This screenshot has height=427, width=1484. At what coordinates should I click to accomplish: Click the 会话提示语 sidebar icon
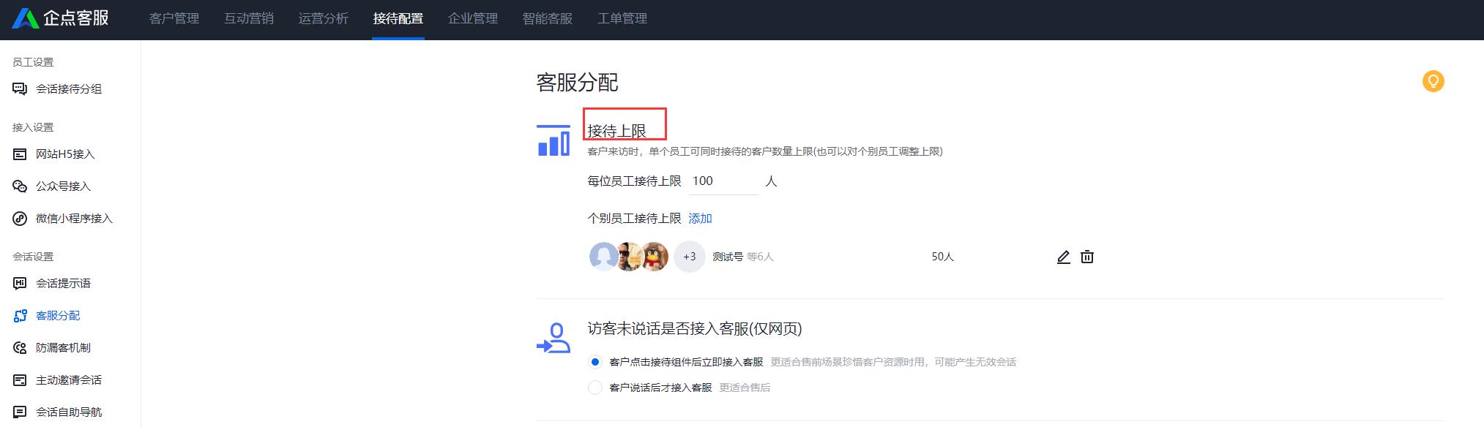pos(20,284)
